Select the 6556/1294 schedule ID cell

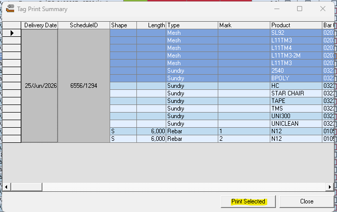(x=84, y=86)
